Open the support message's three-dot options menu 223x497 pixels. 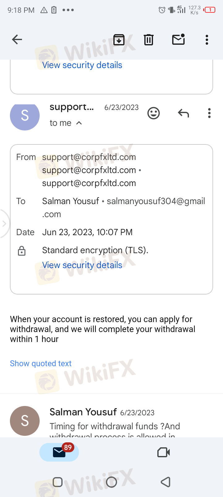click(x=209, y=113)
